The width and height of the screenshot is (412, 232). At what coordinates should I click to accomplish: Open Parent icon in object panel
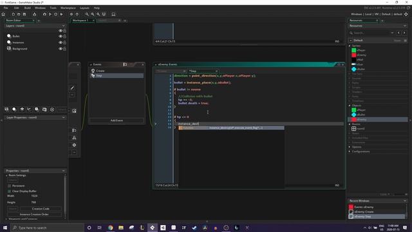tap(74, 138)
